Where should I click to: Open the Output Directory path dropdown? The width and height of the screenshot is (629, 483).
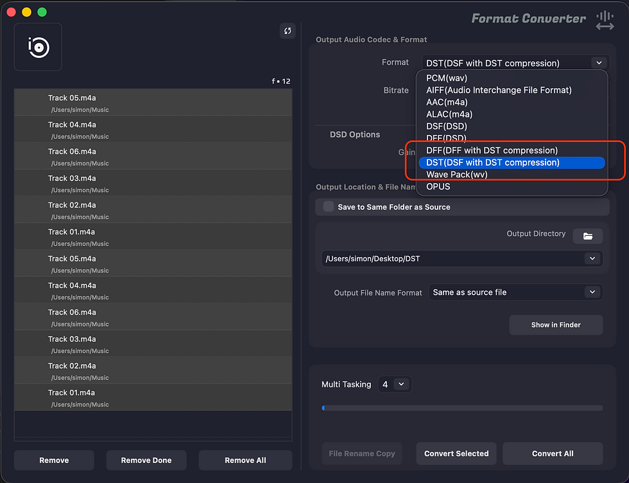(592, 259)
